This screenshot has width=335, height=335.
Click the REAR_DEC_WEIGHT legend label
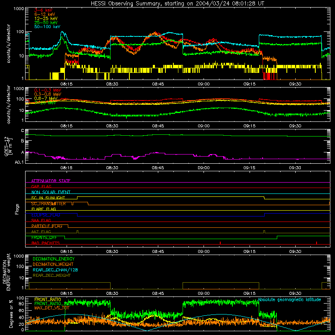52,276
